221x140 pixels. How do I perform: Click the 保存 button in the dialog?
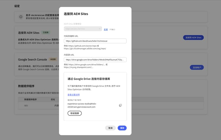pyautogui.click(x=122, y=128)
